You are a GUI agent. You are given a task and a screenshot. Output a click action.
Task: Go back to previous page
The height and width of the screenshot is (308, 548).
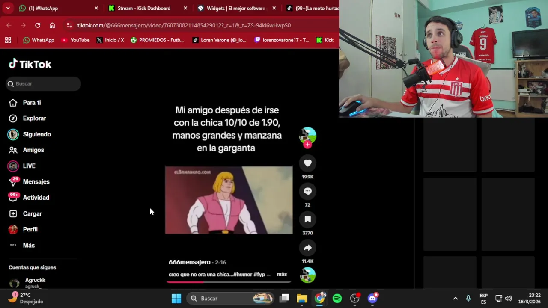tap(9, 25)
